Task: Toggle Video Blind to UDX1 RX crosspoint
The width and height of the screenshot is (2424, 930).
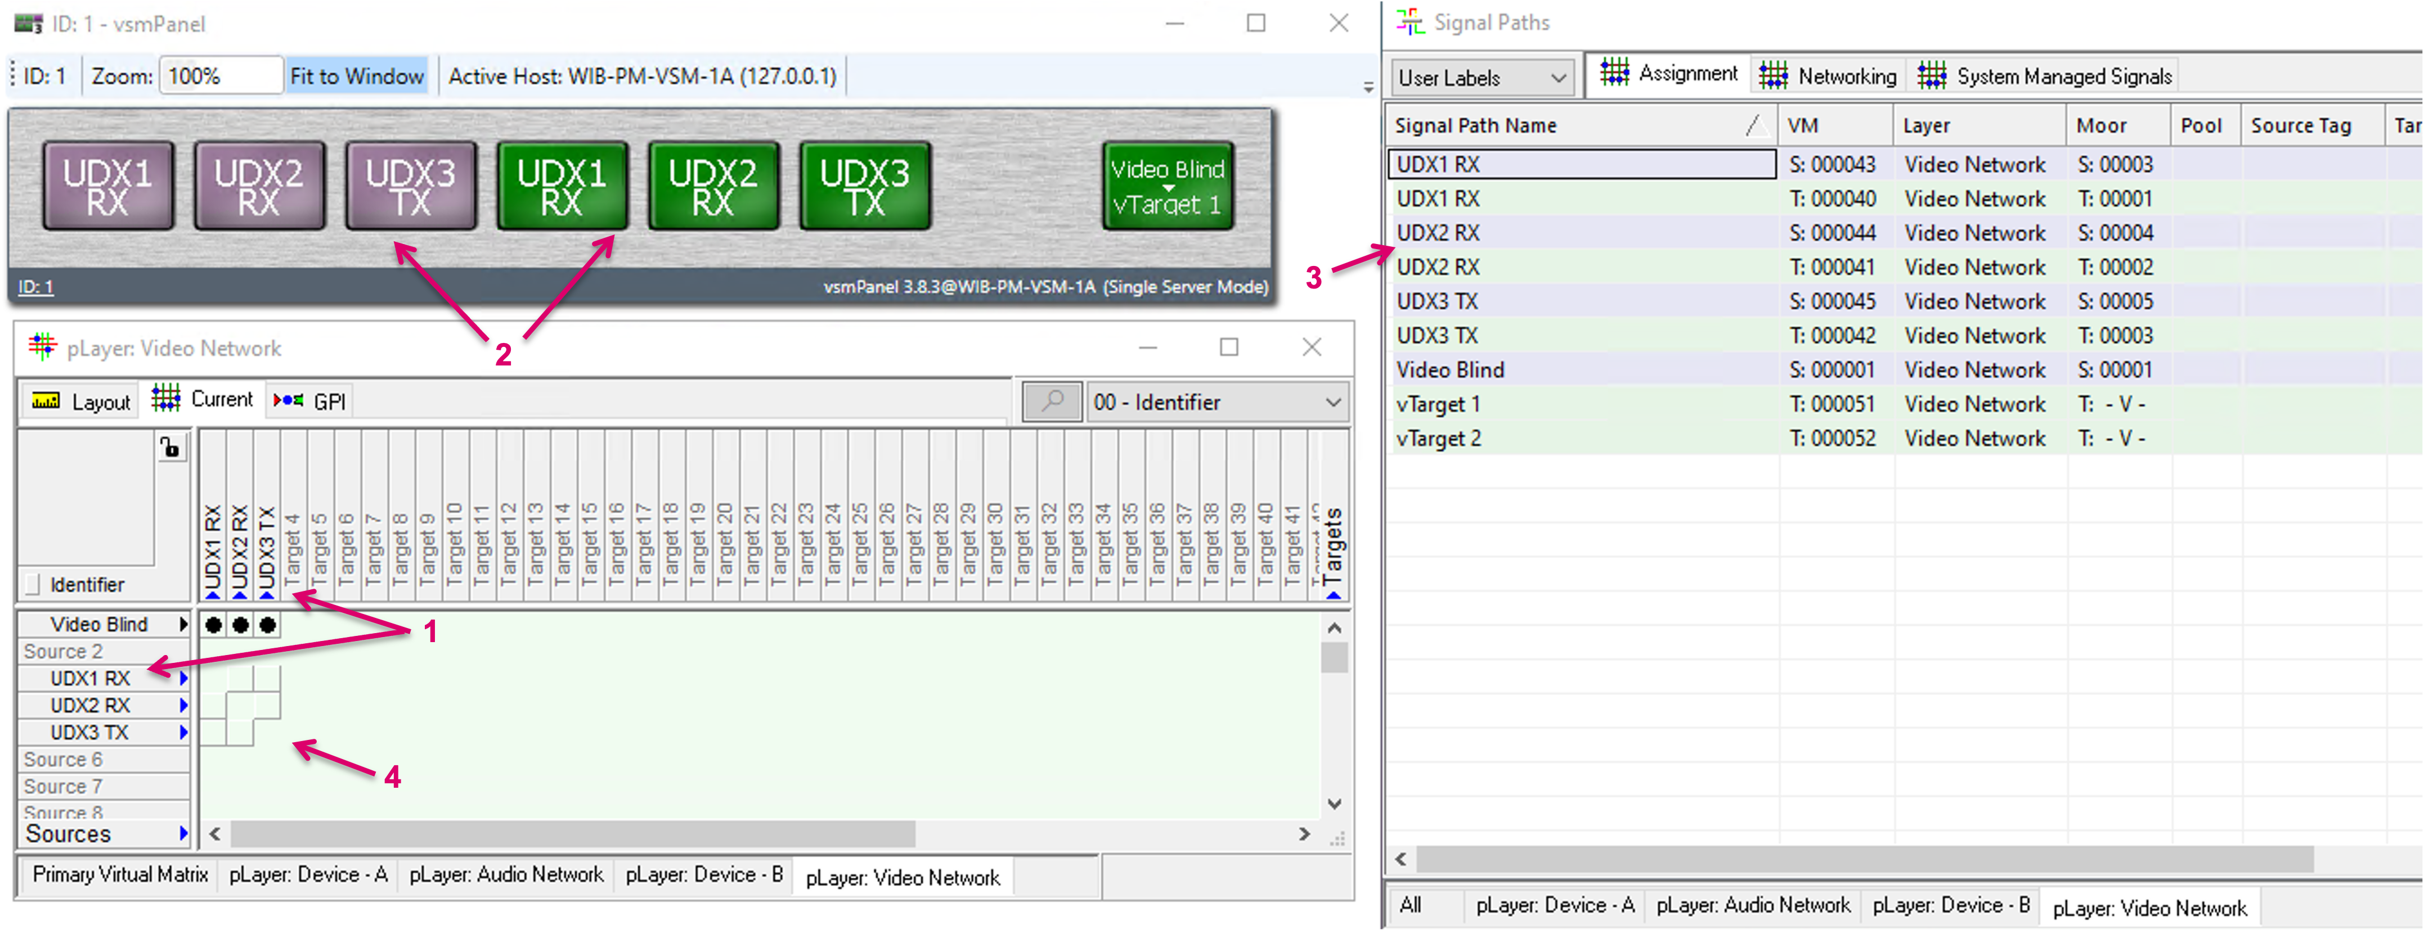Action: coord(214,624)
